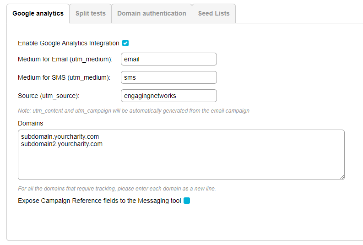This screenshot has height=245, width=363.
Task: Click the "Medium for SMS (utm_medium)" label
Action: pyautogui.click(x=64, y=77)
